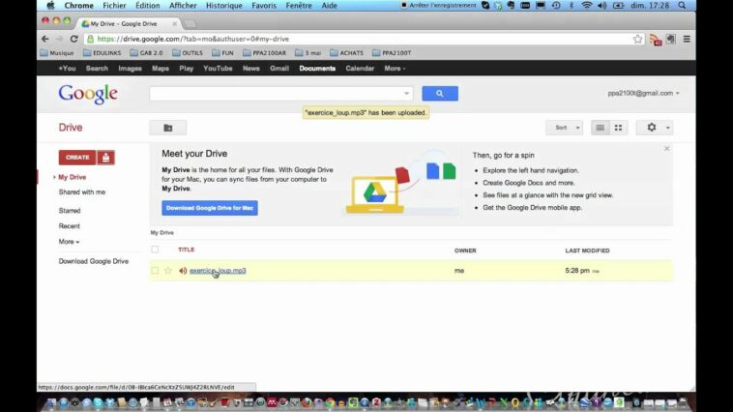Open the Fenêtre menu

point(299,6)
